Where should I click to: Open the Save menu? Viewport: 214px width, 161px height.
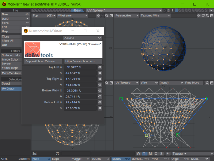point(15,23)
